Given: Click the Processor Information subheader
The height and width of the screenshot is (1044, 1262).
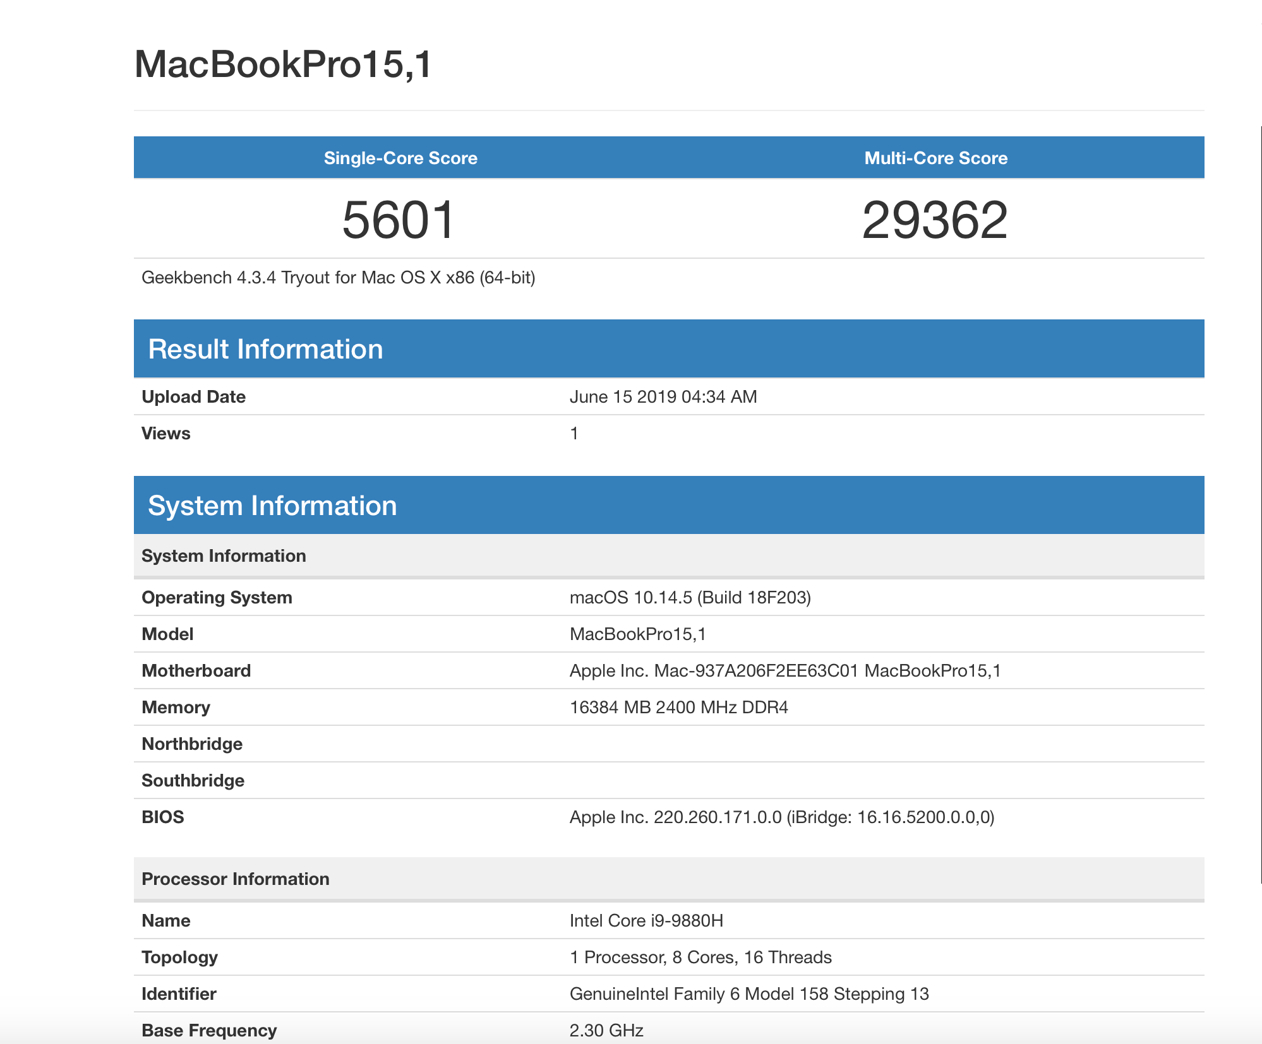Looking at the screenshot, I should pyautogui.click(x=669, y=879).
